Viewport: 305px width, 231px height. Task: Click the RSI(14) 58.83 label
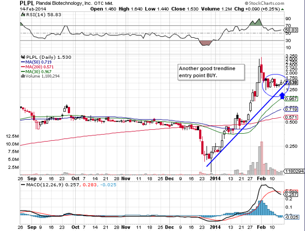click(x=43, y=15)
